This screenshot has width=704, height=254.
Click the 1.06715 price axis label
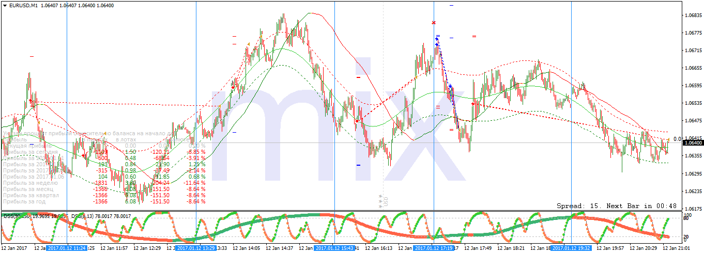click(693, 51)
